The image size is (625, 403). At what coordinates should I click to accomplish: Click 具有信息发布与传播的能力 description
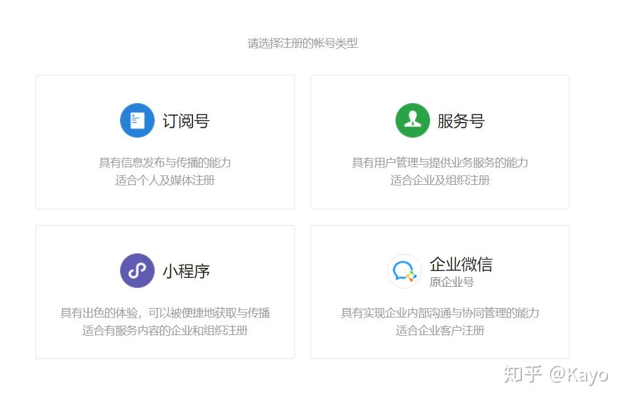(165, 163)
